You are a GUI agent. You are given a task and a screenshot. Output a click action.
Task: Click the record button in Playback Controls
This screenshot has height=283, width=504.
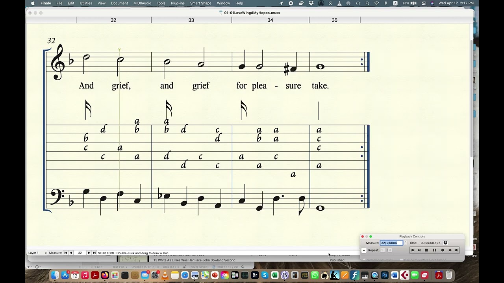pyautogui.click(x=442, y=250)
